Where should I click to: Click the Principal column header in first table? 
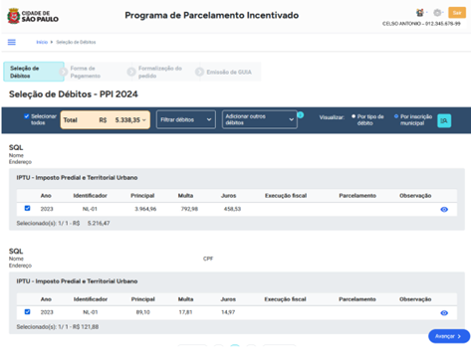(x=142, y=196)
